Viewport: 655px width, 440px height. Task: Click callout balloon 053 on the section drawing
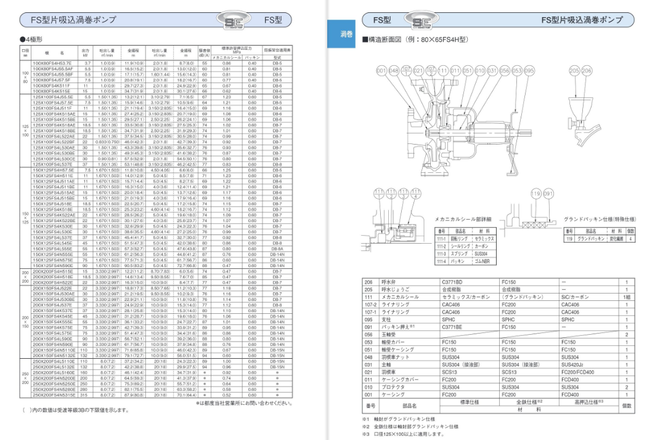[x=517, y=71]
